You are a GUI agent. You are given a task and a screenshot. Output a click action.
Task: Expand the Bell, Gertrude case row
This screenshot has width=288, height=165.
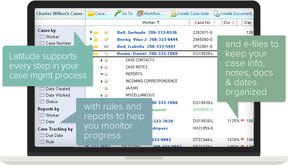point(91,32)
